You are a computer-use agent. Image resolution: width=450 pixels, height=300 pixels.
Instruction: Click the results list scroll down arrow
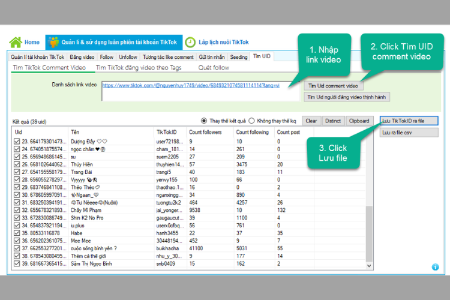pyautogui.click(x=369, y=266)
